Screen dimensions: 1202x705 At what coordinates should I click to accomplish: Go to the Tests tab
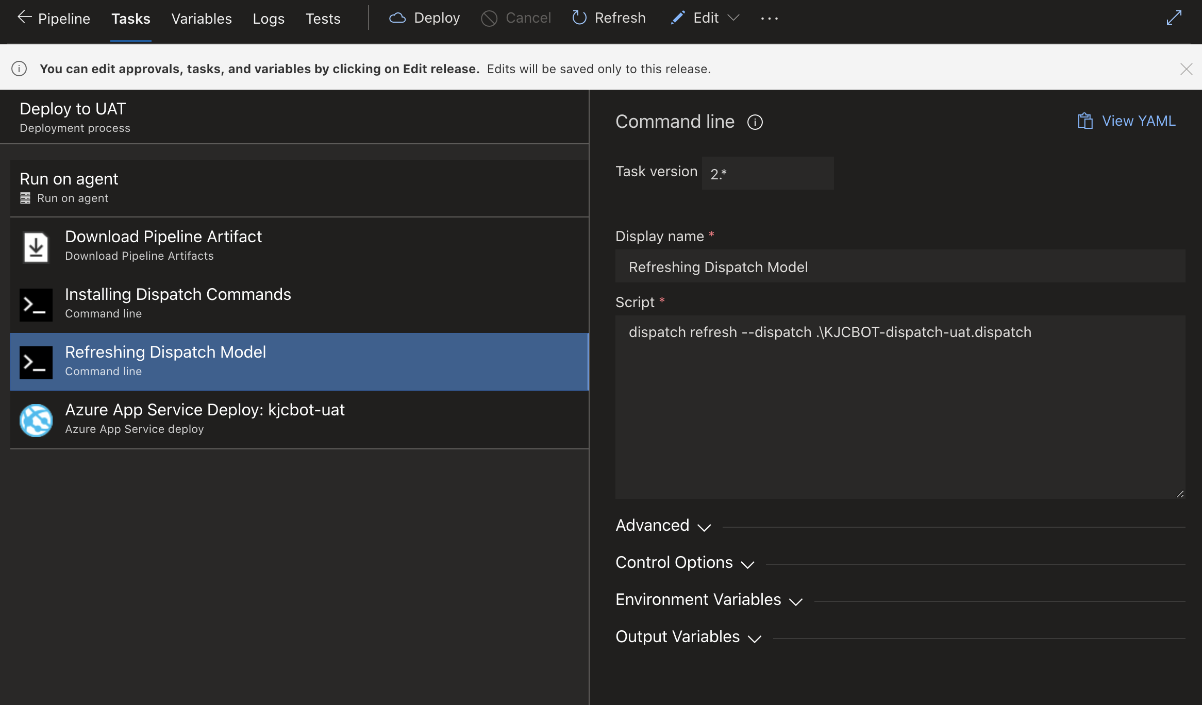pyautogui.click(x=323, y=19)
